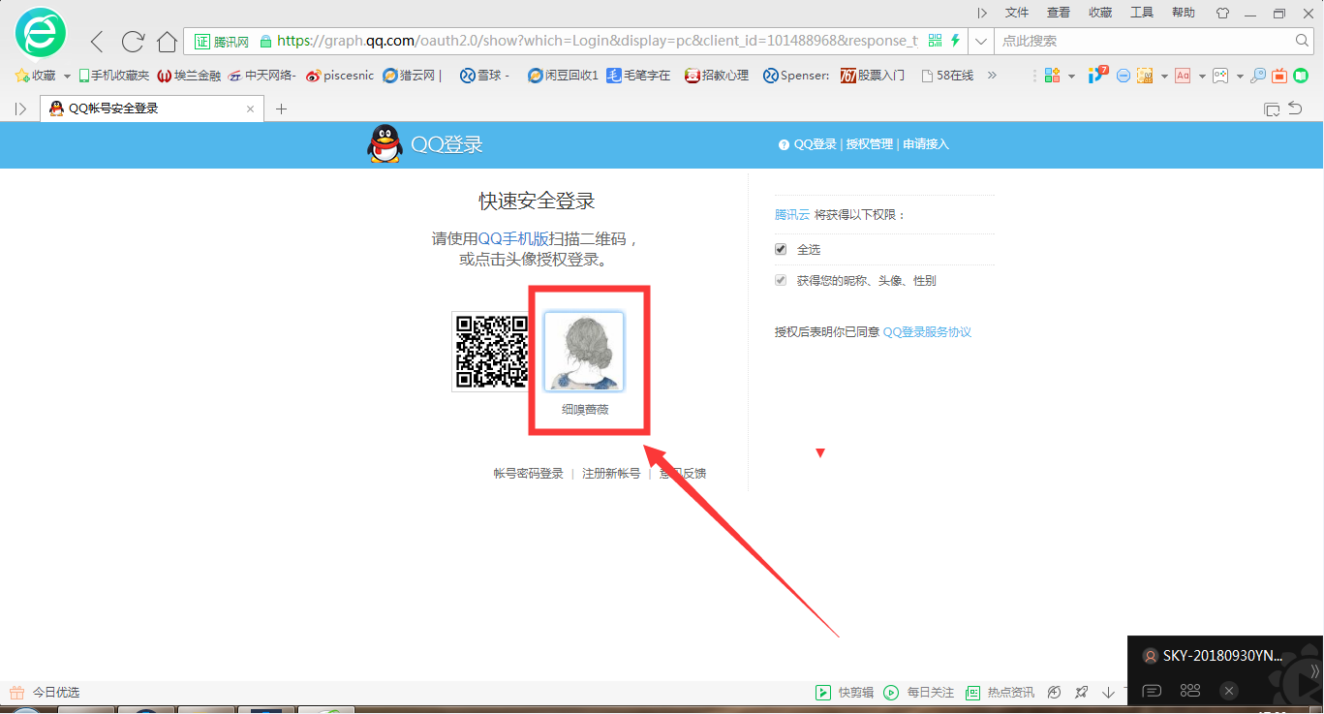Screen dimensions: 1324x714
Task: Click the 360 browser logo
Action: (x=41, y=34)
